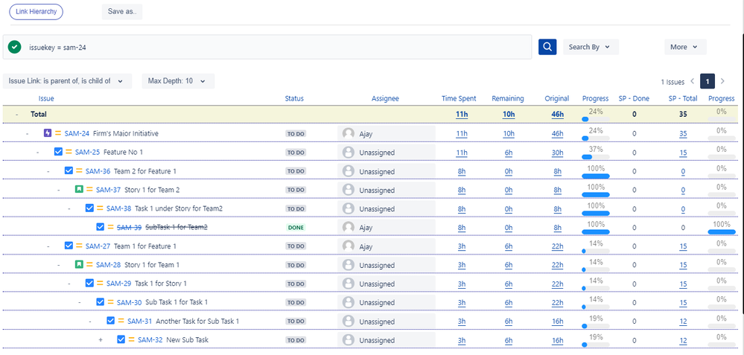
Task: Collapse the SAM-25 Feature No 1 row
Action: [38, 153]
